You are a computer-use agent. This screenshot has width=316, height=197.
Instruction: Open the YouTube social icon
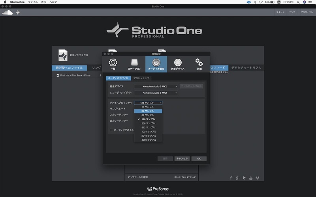251,178
